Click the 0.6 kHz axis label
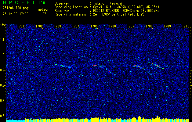192x122 pixels. point(3,116)
